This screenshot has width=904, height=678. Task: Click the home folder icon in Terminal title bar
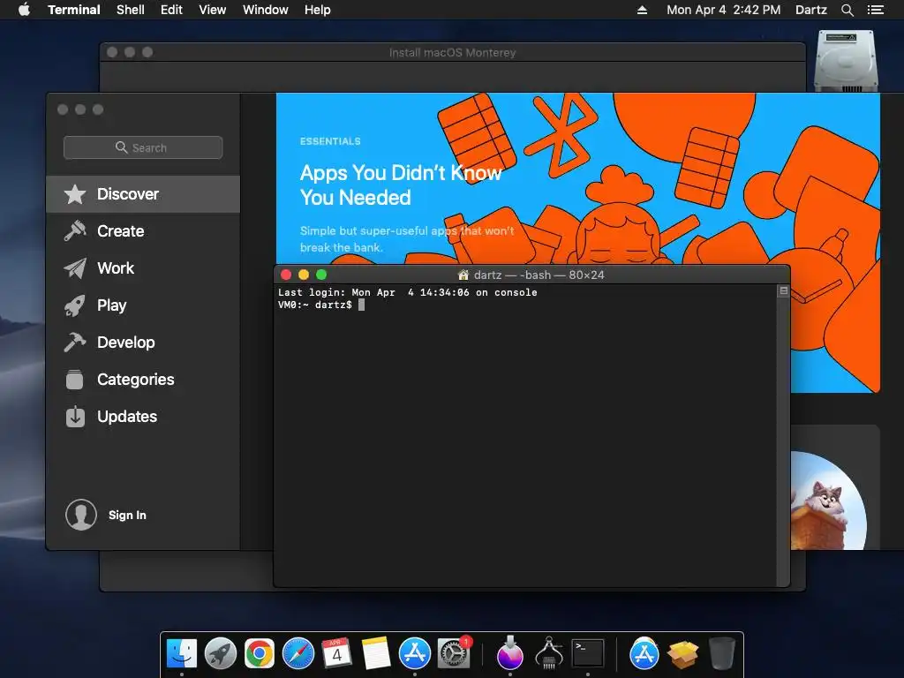pos(463,275)
